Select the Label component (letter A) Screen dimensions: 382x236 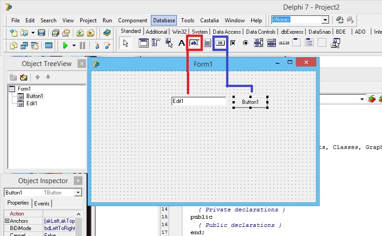181,43
